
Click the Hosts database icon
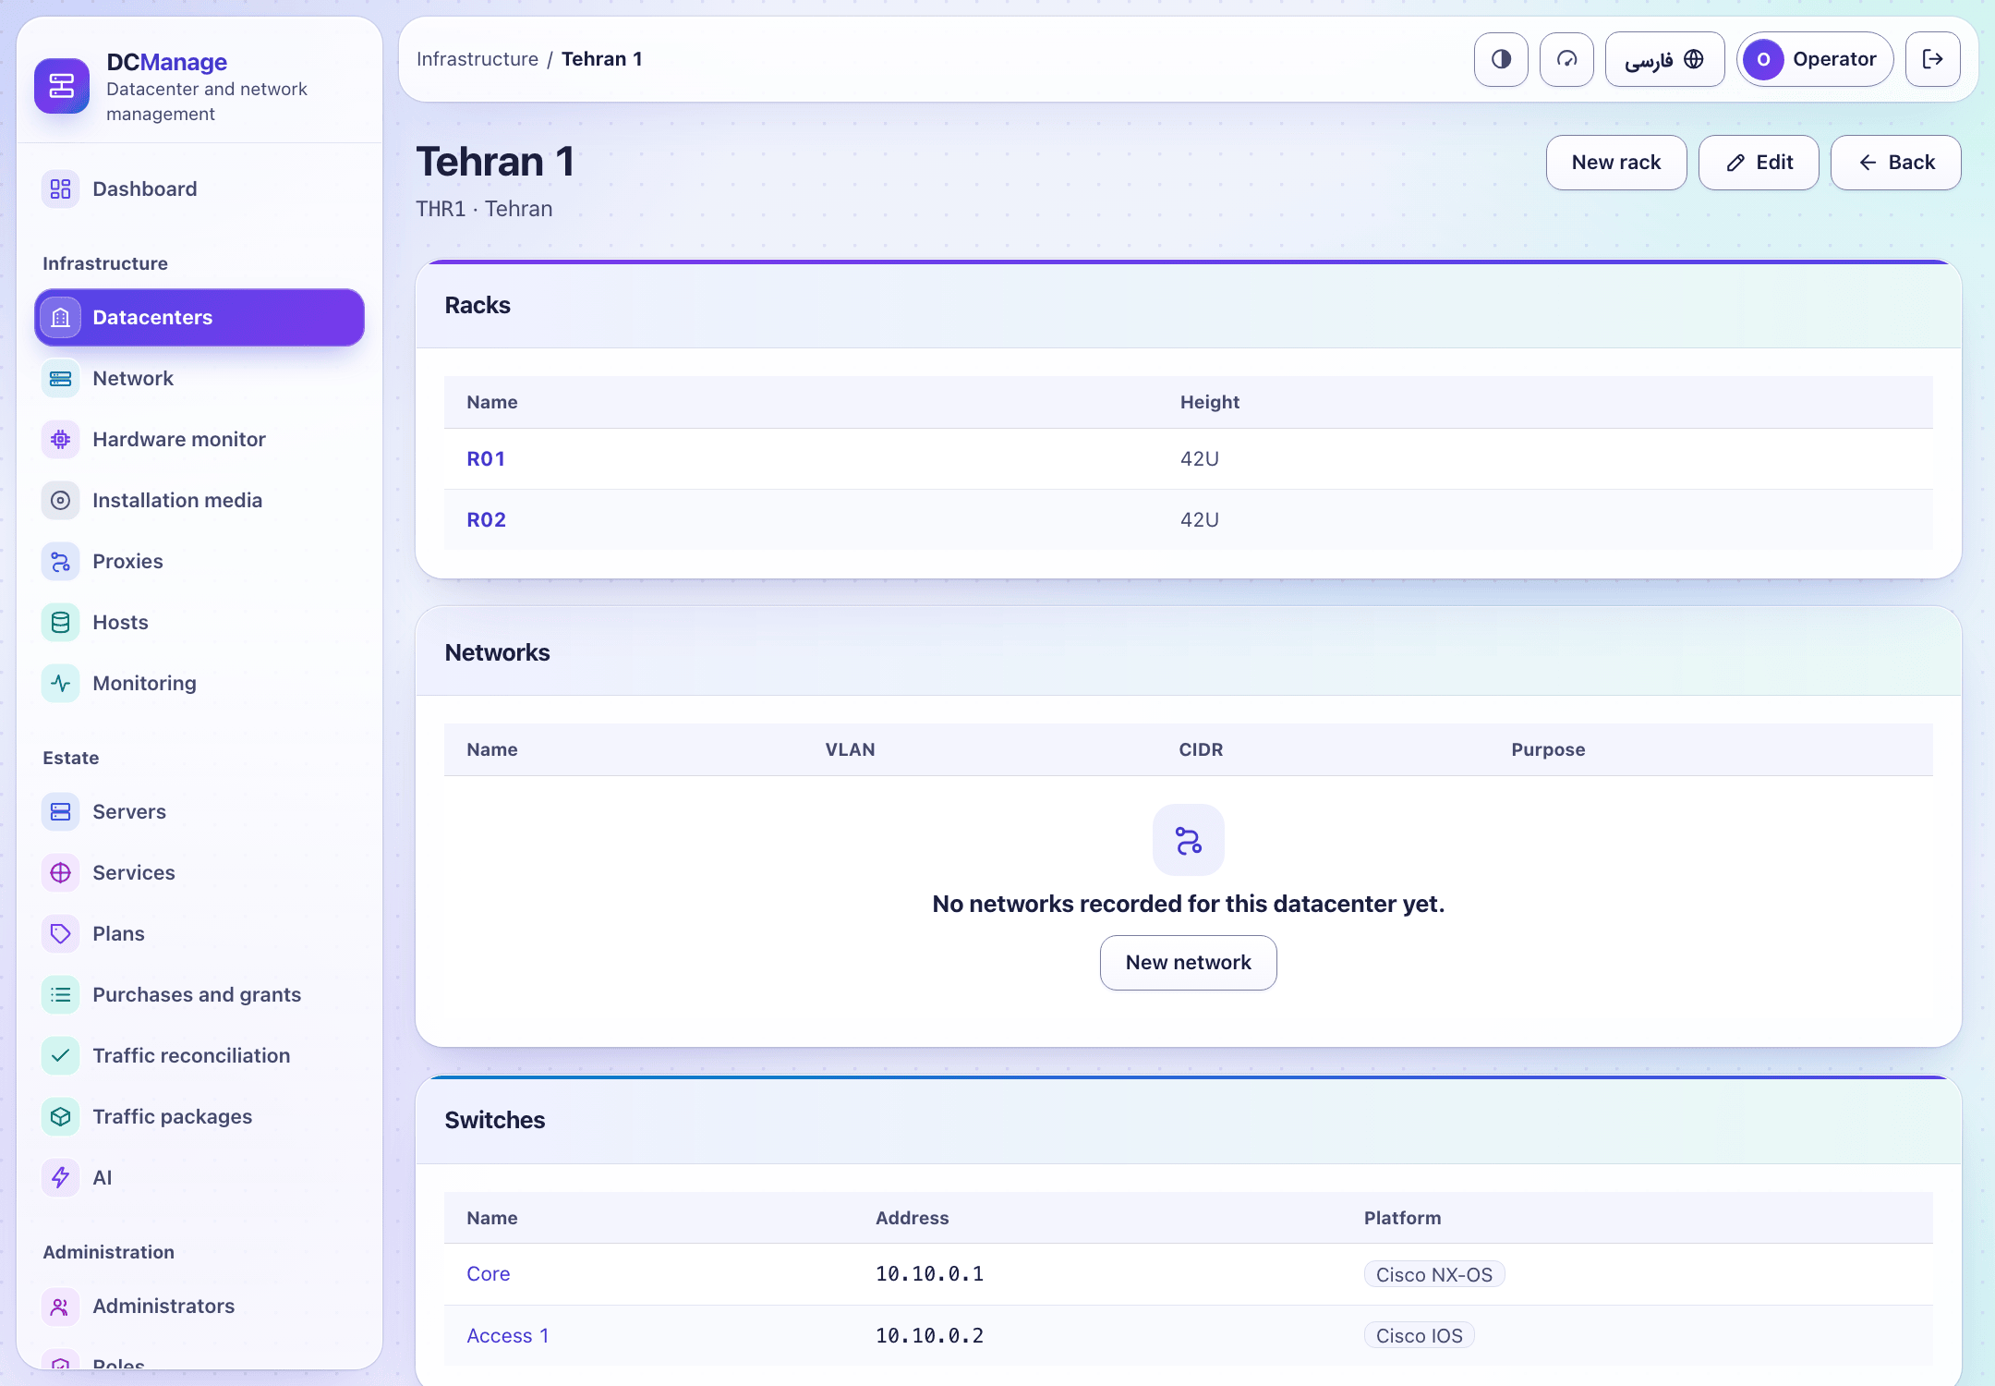point(61,622)
